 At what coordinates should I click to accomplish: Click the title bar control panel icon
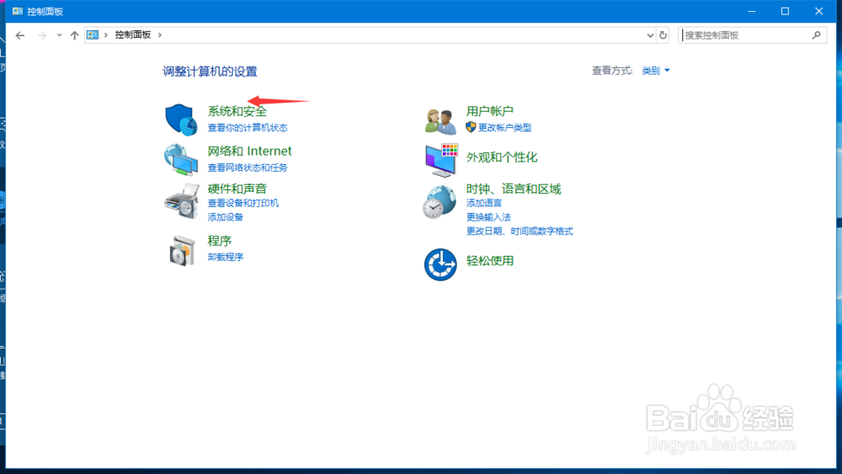click(x=18, y=11)
